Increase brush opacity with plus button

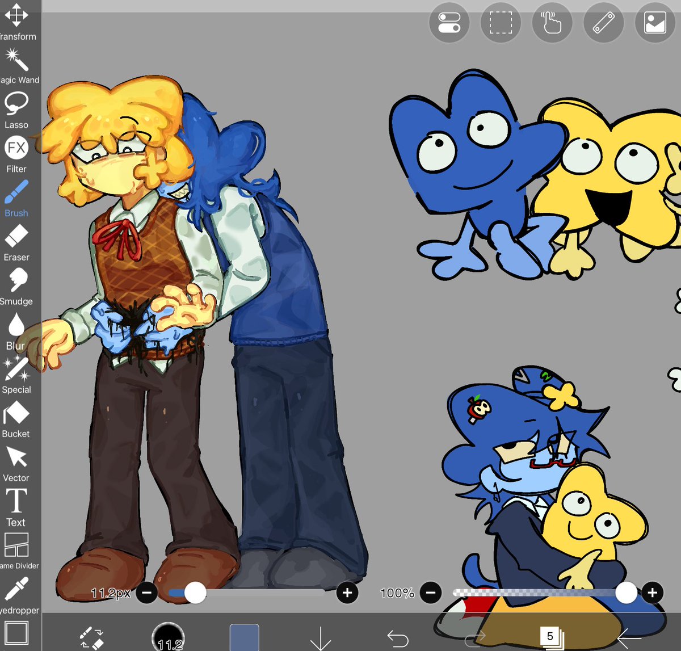point(653,593)
